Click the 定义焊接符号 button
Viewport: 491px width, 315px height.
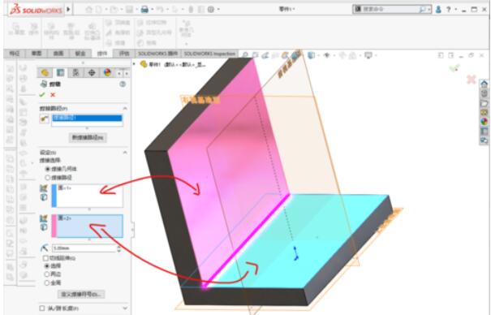pyautogui.click(x=81, y=295)
